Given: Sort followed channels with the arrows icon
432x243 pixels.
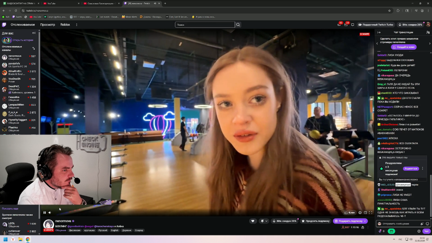Looking at the screenshot, I should tap(34, 48).
